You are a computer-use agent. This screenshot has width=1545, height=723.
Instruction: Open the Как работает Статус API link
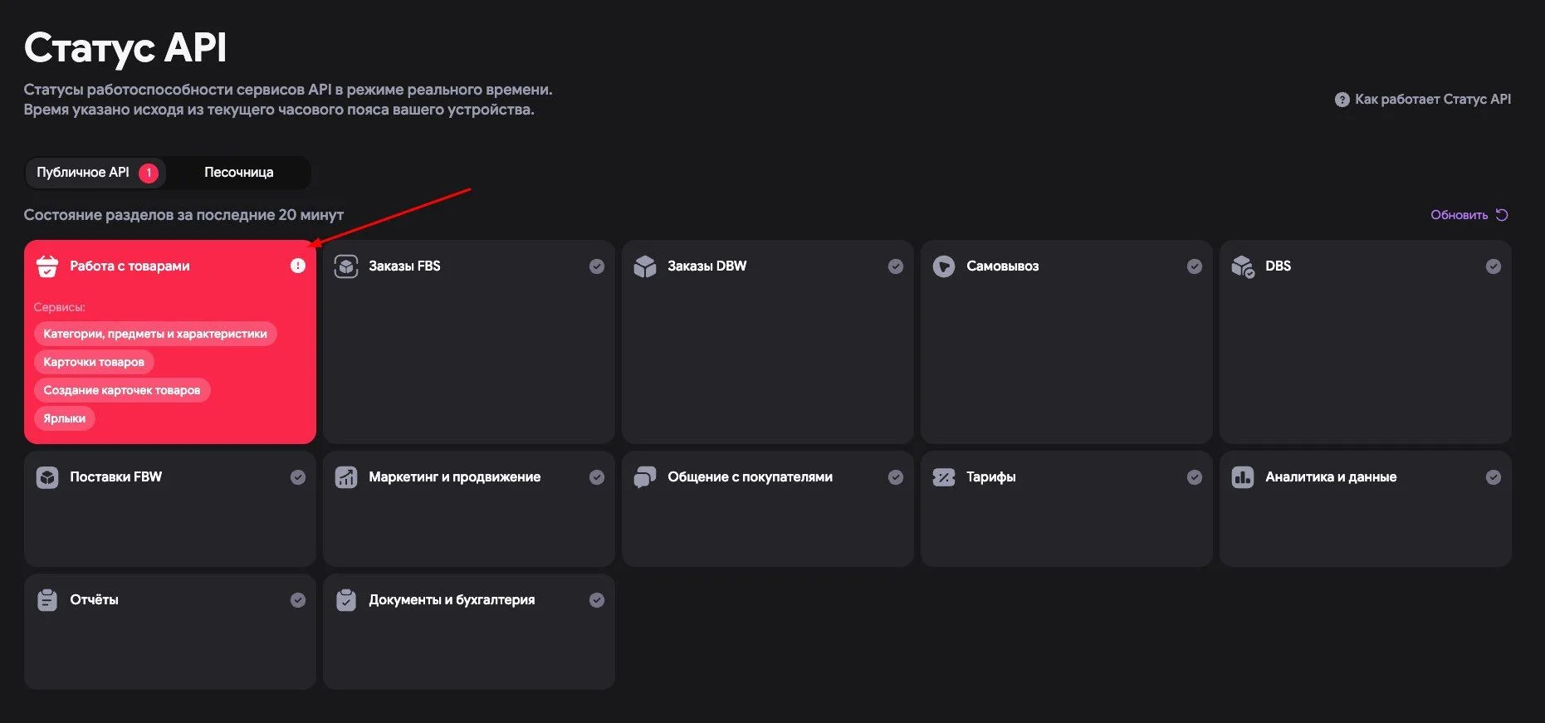click(1423, 100)
